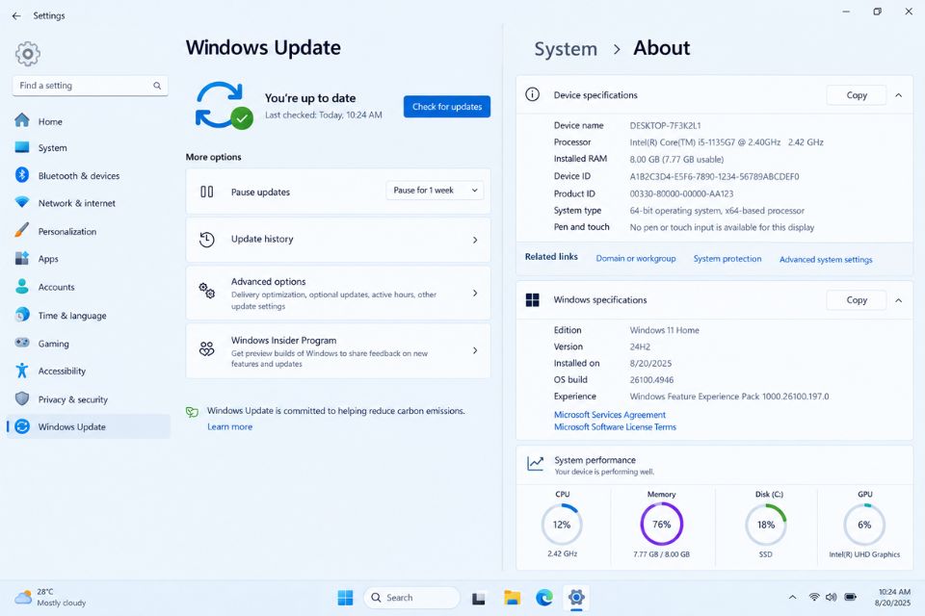The height and width of the screenshot is (616, 925).
Task: Open Network & internet settings
Action: pyautogui.click(x=88, y=203)
